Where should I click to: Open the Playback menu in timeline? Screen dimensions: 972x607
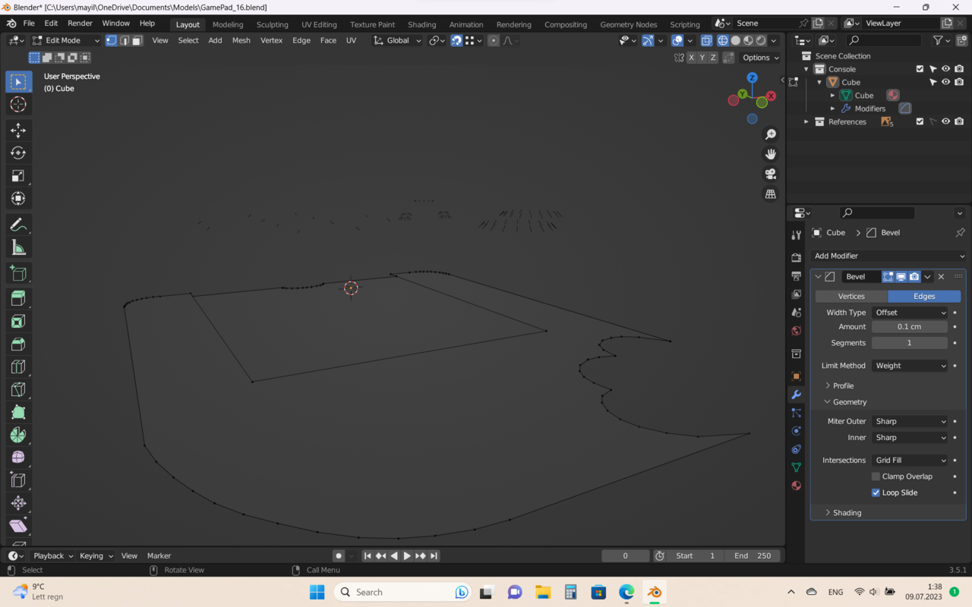(53, 556)
